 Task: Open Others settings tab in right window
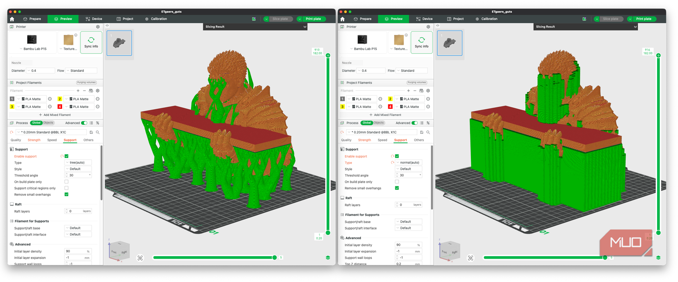(x=419, y=140)
